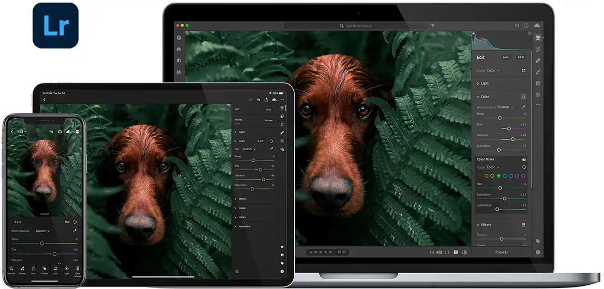The width and height of the screenshot is (604, 289).
Task: Toggle B&W mode in laptop Edit panel
Action: (521, 57)
